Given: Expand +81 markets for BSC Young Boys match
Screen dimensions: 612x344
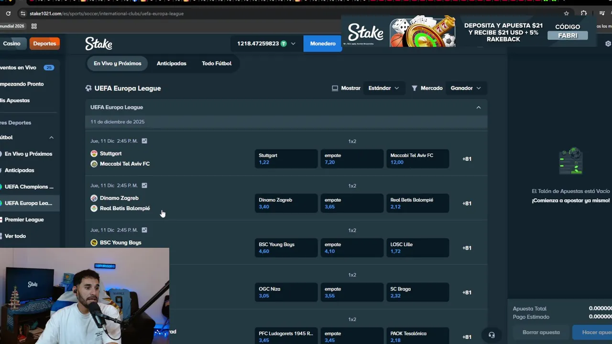Looking at the screenshot, I should point(467,248).
